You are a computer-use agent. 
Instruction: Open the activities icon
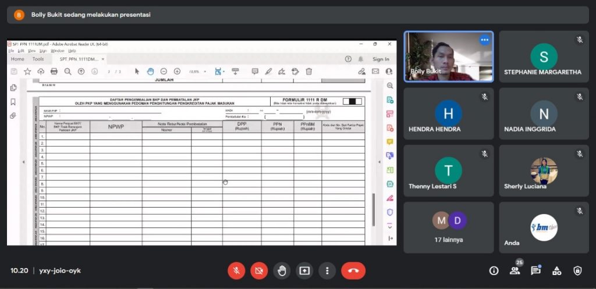(x=556, y=271)
